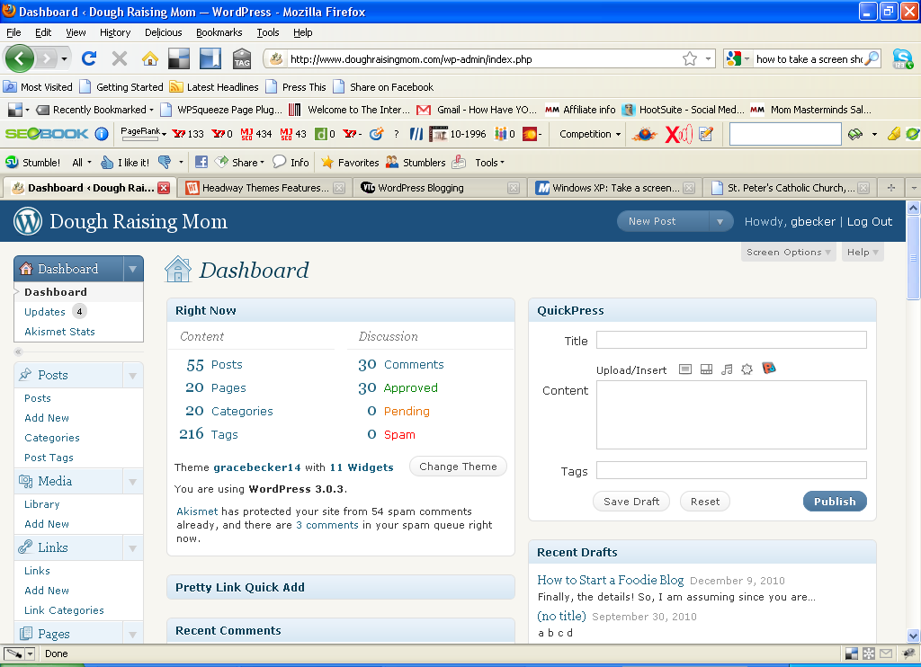Click the Stumble! icon
This screenshot has height=667, width=921.
(x=12, y=162)
